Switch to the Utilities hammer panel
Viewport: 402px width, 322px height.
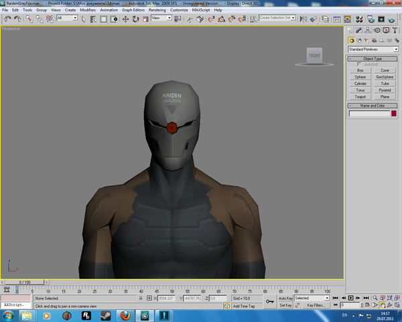pos(395,31)
